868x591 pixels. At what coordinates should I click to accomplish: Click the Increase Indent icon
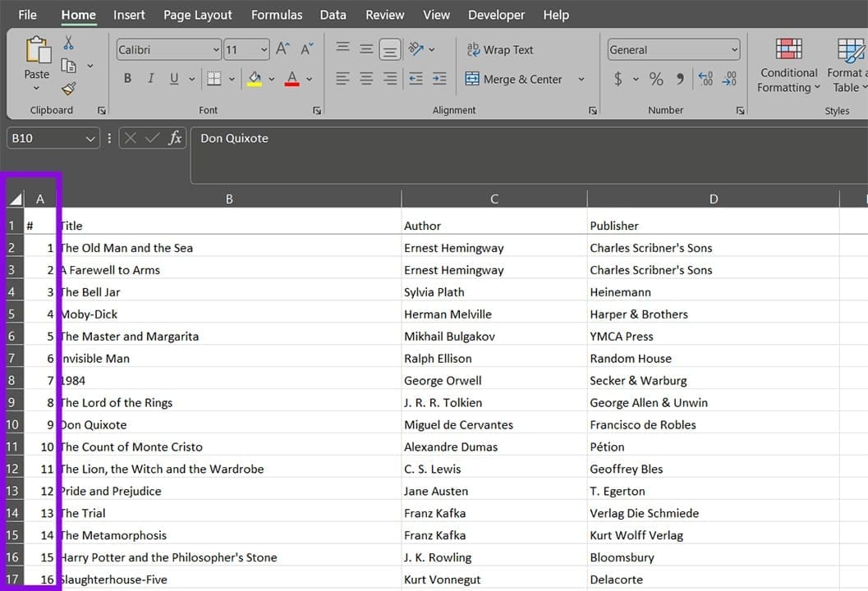tap(439, 79)
